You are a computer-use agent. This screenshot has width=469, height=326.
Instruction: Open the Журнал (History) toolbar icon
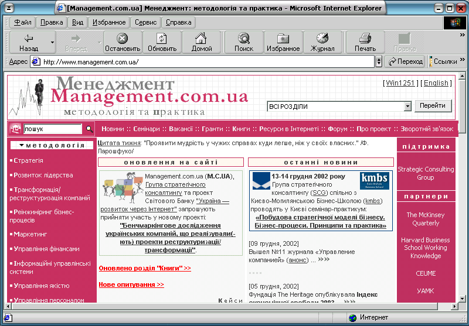pos(322,39)
